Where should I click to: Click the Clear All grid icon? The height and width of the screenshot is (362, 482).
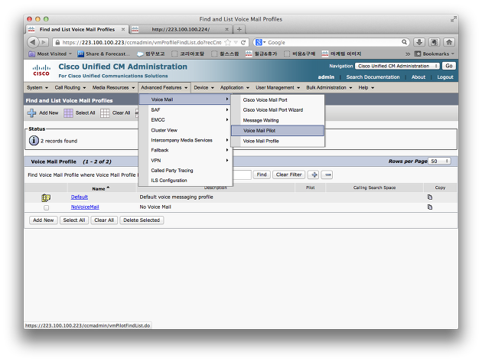click(105, 113)
